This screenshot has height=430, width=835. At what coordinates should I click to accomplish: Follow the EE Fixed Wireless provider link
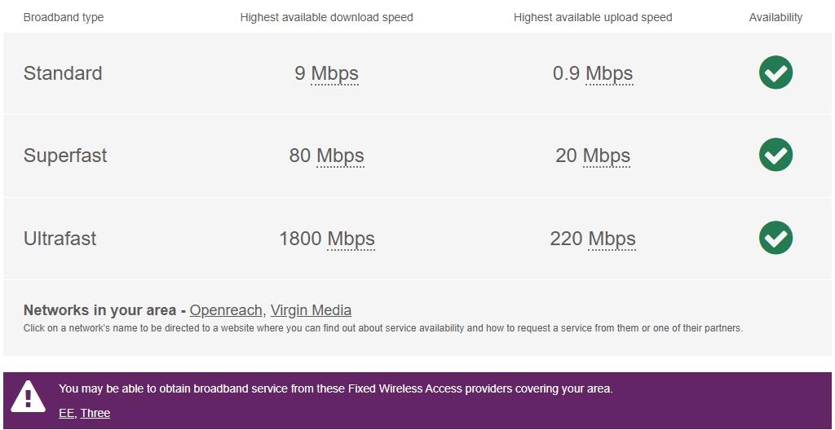point(66,413)
